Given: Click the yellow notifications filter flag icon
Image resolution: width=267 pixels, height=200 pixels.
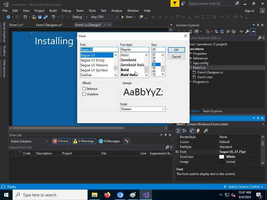Looking at the screenshot, I should (175, 3).
